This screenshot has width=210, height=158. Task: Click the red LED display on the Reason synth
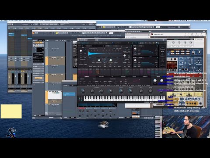click(172, 65)
